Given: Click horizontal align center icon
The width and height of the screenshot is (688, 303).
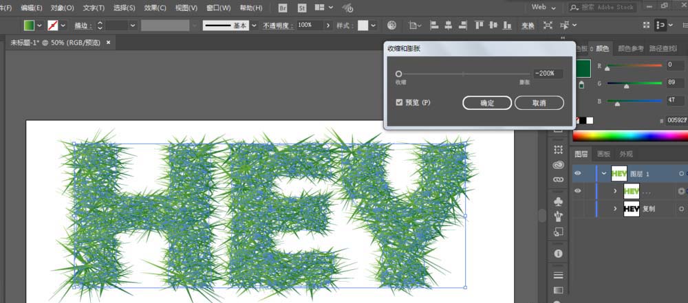Looking at the screenshot, I should [x=448, y=25].
